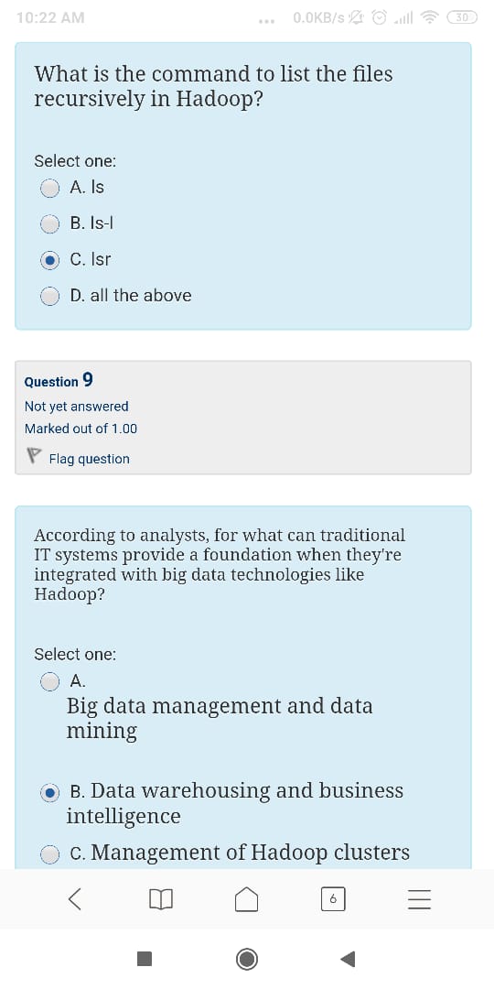The image size is (494, 989).
Task: Choose the C. lsr radio option
Action: pyautogui.click(x=49, y=260)
